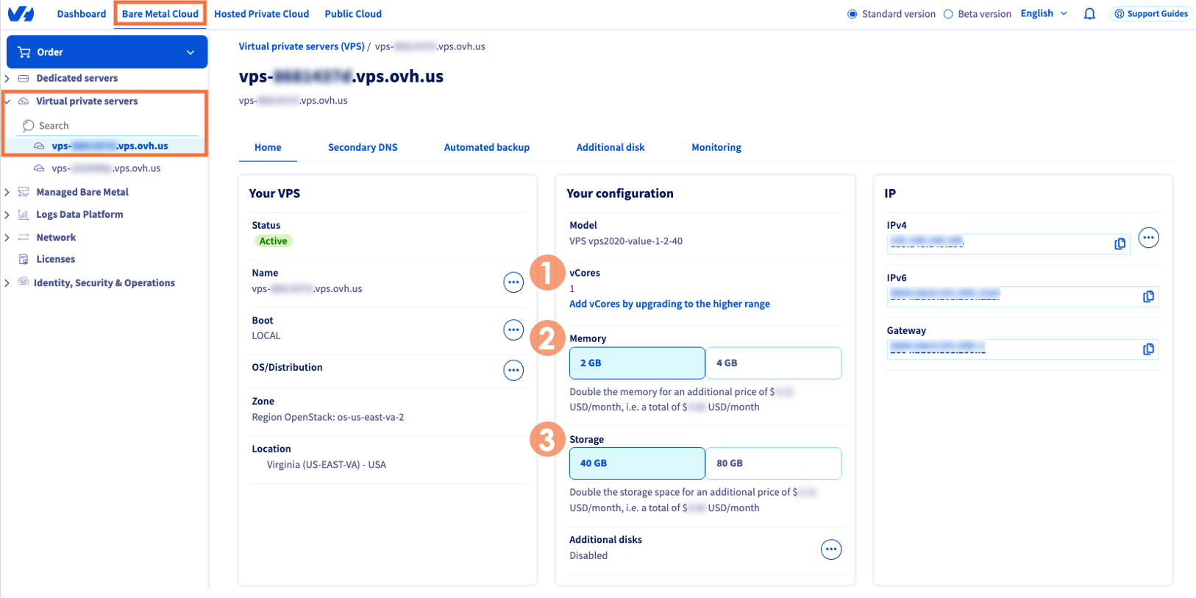Click the sidebar Search magnifier icon

click(x=28, y=126)
